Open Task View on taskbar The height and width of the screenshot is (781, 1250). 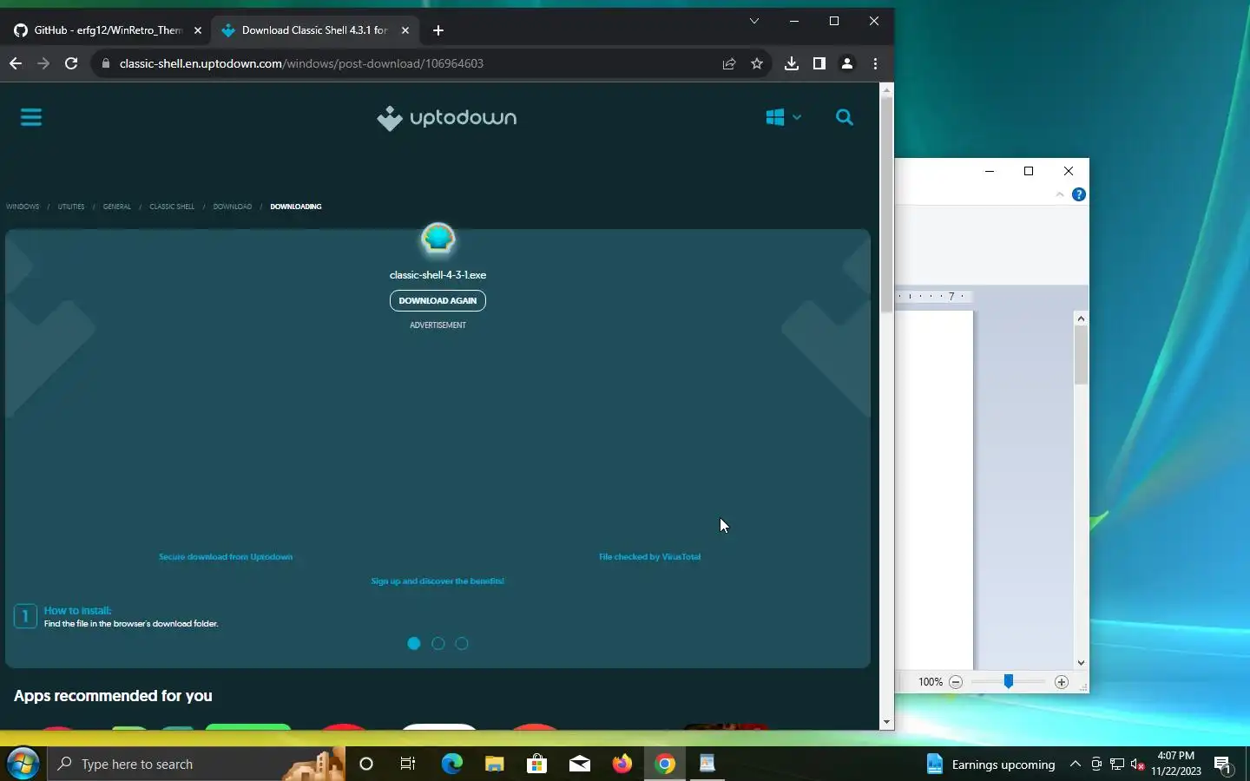click(408, 764)
